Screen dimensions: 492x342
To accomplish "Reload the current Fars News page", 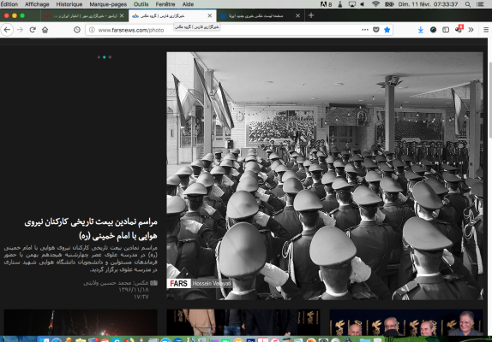I will coord(33,30).
